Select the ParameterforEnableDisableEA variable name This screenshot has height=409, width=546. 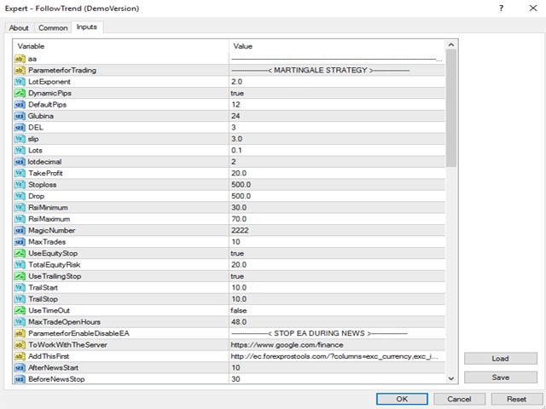[x=78, y=333]
